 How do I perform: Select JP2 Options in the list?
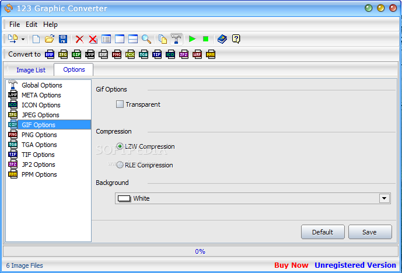coord(48,164)
